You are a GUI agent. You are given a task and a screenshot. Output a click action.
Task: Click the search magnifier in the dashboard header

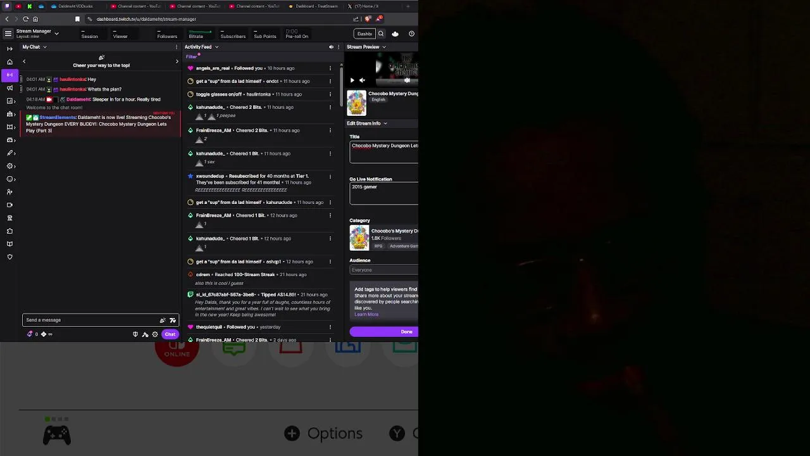point(381,34)
